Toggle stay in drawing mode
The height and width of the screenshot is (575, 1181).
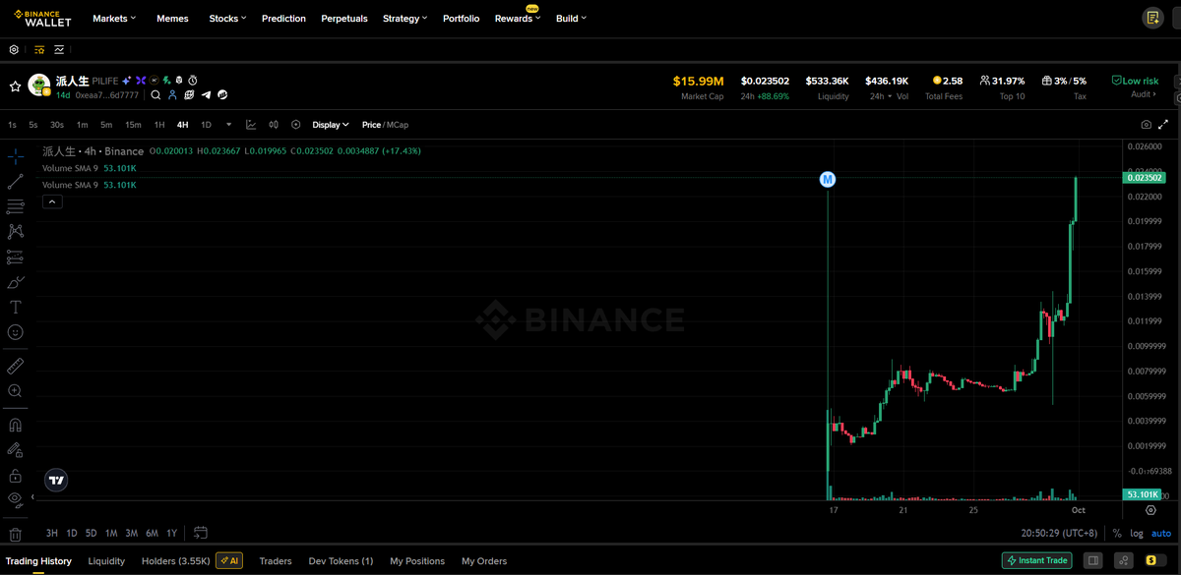(x=15, y=450)
